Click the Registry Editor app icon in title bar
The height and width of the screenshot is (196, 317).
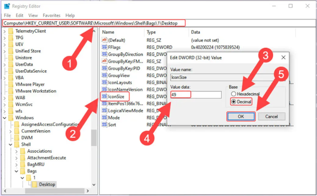(7, 6)
